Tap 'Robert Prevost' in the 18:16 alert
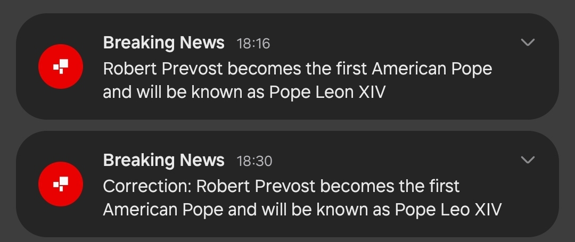Screen dimensions: 575x242 coord(162,69)
